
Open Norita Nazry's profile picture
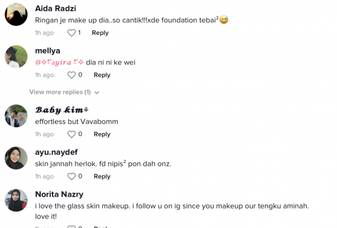[16, 200]
